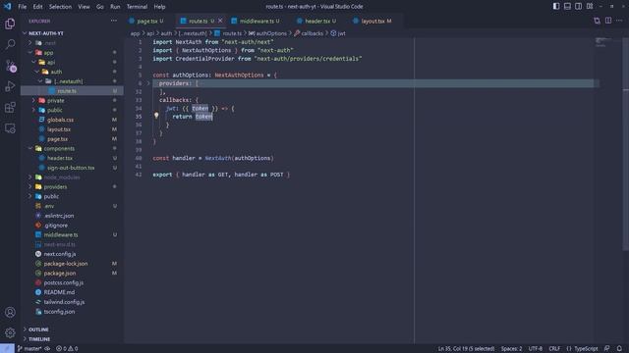Click the lightbulb code action on line 35
This screenshot has height=353, width=629.
click(x=156, y=116)
